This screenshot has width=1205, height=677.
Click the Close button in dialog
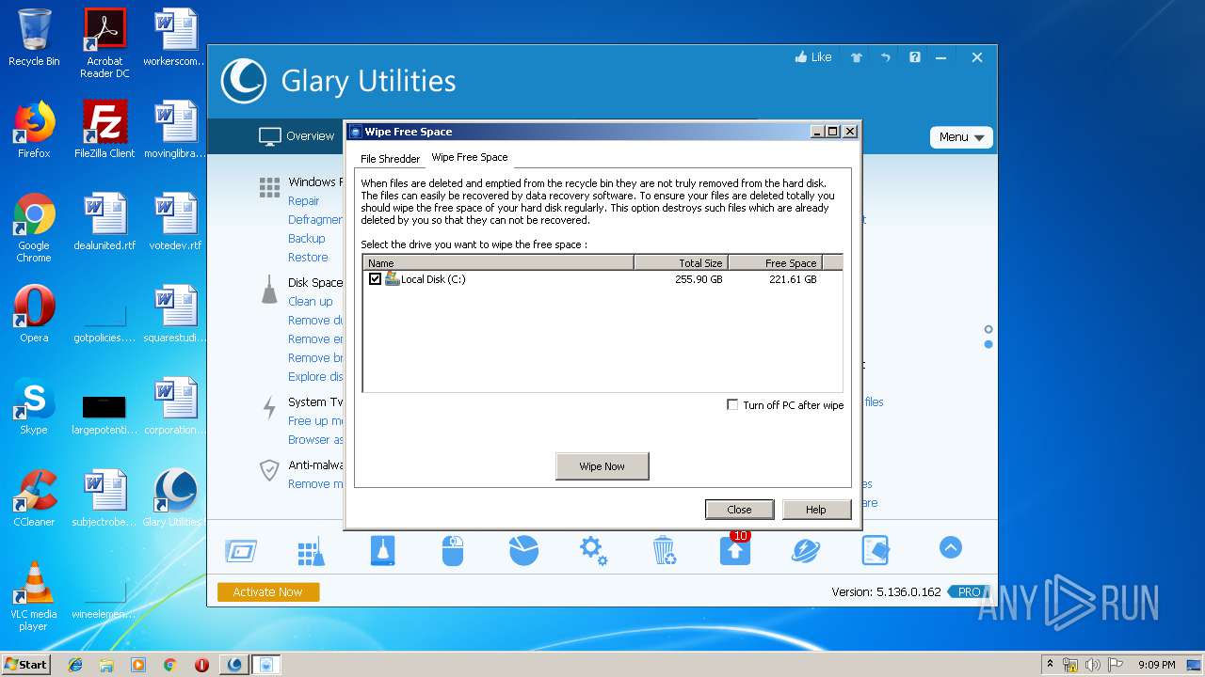739,510
